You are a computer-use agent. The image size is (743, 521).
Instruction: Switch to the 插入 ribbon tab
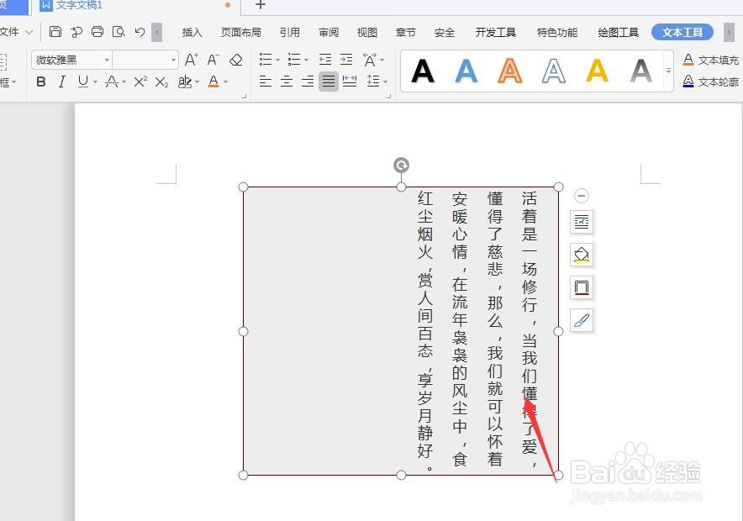point(192,32)
